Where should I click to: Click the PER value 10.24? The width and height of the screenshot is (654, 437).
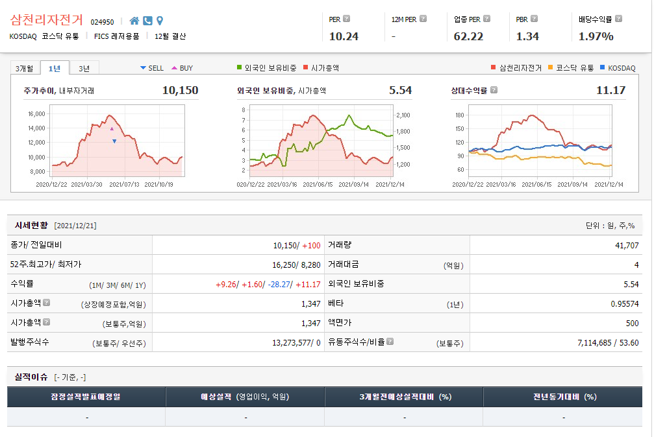tap(344, 37)
